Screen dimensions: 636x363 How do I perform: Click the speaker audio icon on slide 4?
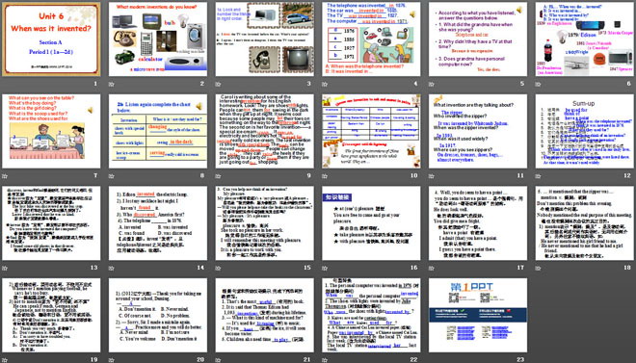(412, 14)
